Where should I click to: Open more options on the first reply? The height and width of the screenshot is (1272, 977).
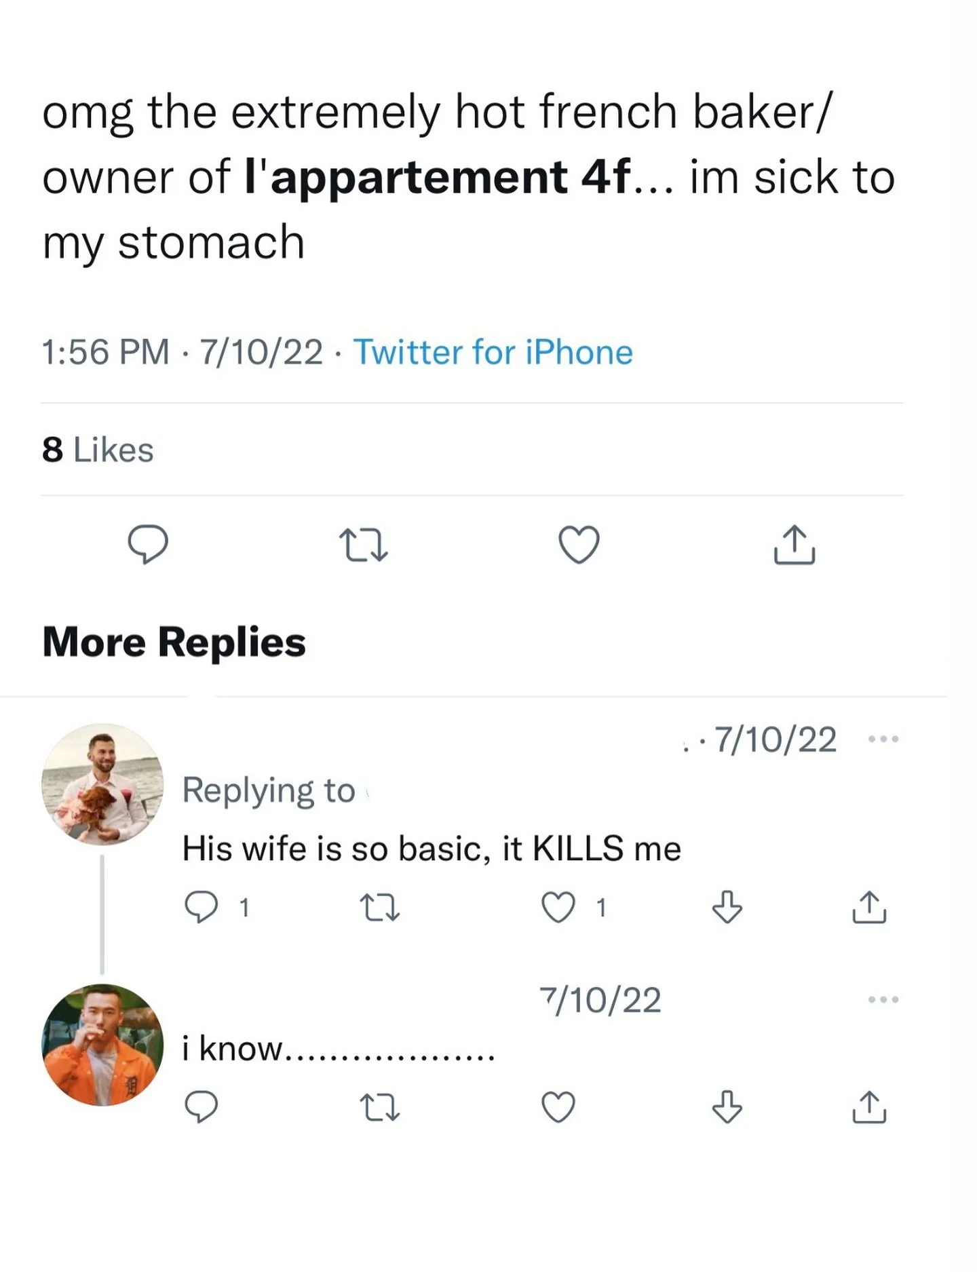(x=884, y=739)
